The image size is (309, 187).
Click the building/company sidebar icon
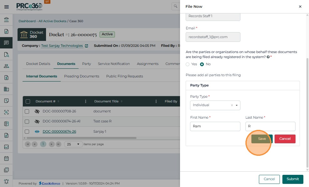[x=6, y=89]
